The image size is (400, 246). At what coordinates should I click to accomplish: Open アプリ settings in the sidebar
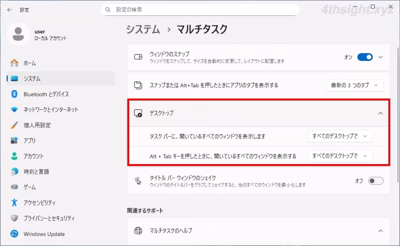60,141
